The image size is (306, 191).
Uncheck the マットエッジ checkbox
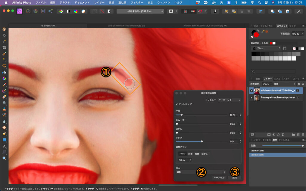click(177, 104)
